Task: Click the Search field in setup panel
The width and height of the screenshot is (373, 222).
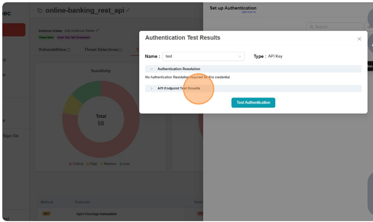Action: 335,27
